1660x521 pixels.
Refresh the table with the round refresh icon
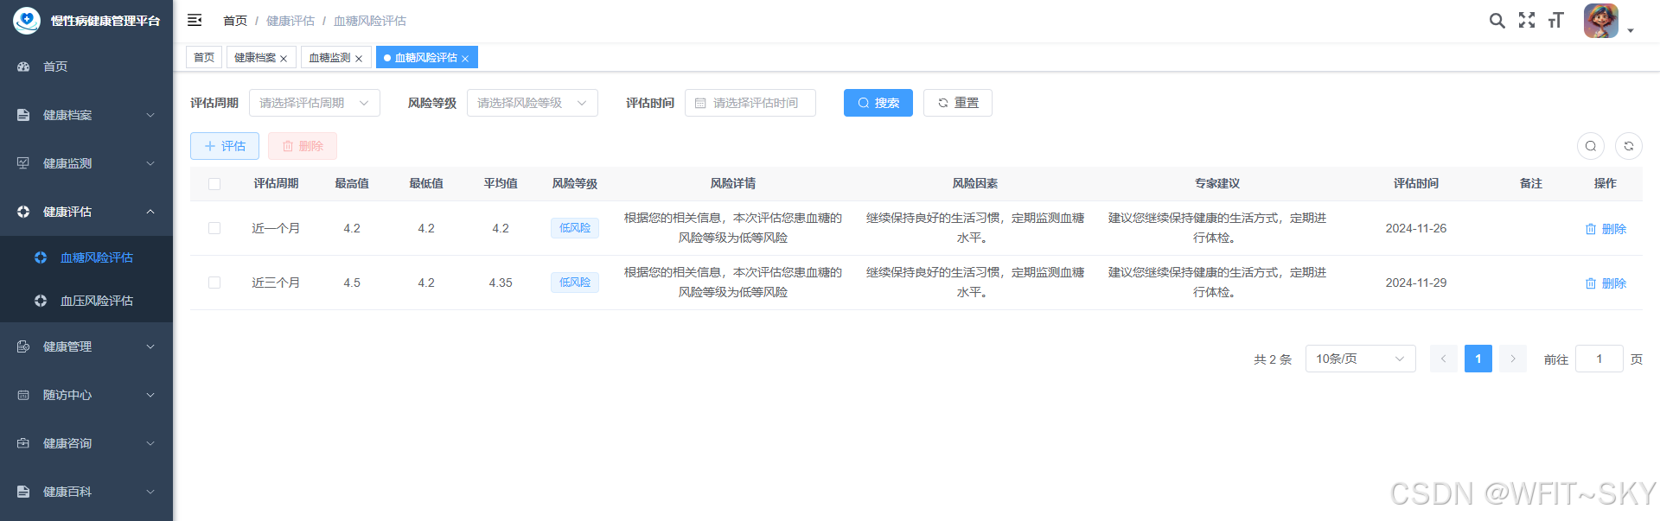click(1629, 146)
